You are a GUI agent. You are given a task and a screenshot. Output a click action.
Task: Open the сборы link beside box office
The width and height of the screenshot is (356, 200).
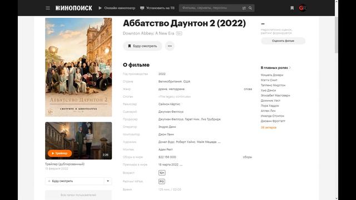[x=247, y=157]
